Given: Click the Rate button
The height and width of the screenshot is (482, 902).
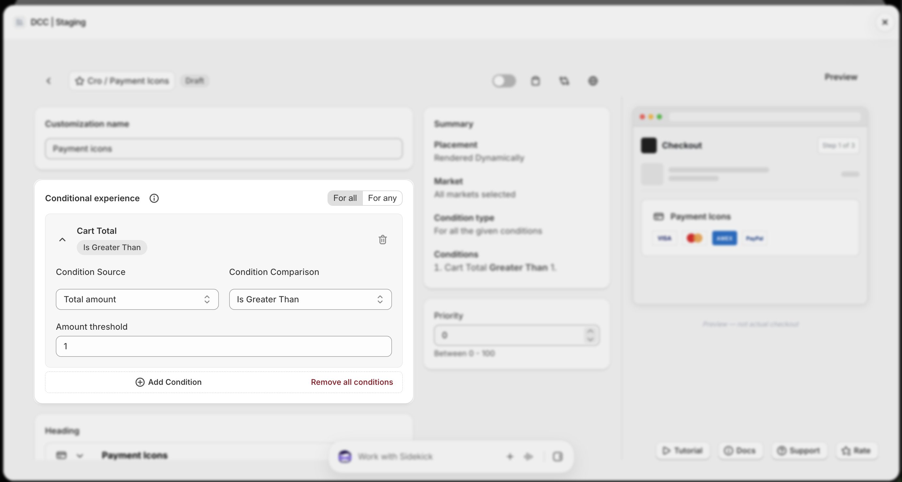Looking at the screenshot, I should pos(856,450).
